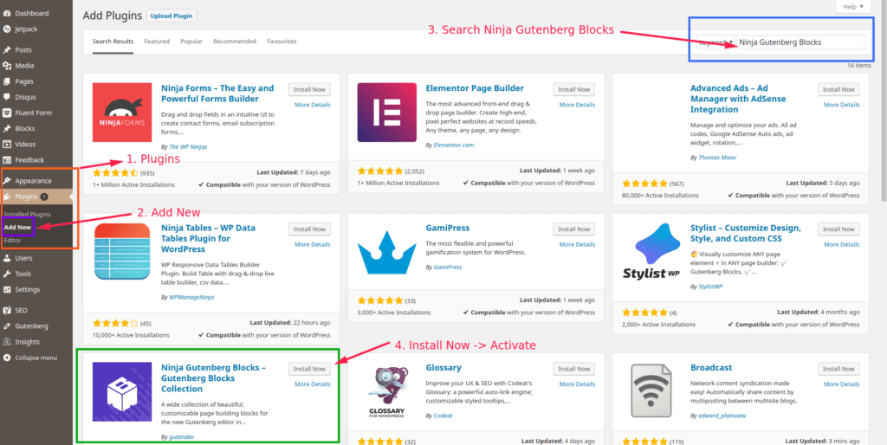Screen dimensions: 887x445
Task: Click the Blocks pin icon
Action: (7, 128)
